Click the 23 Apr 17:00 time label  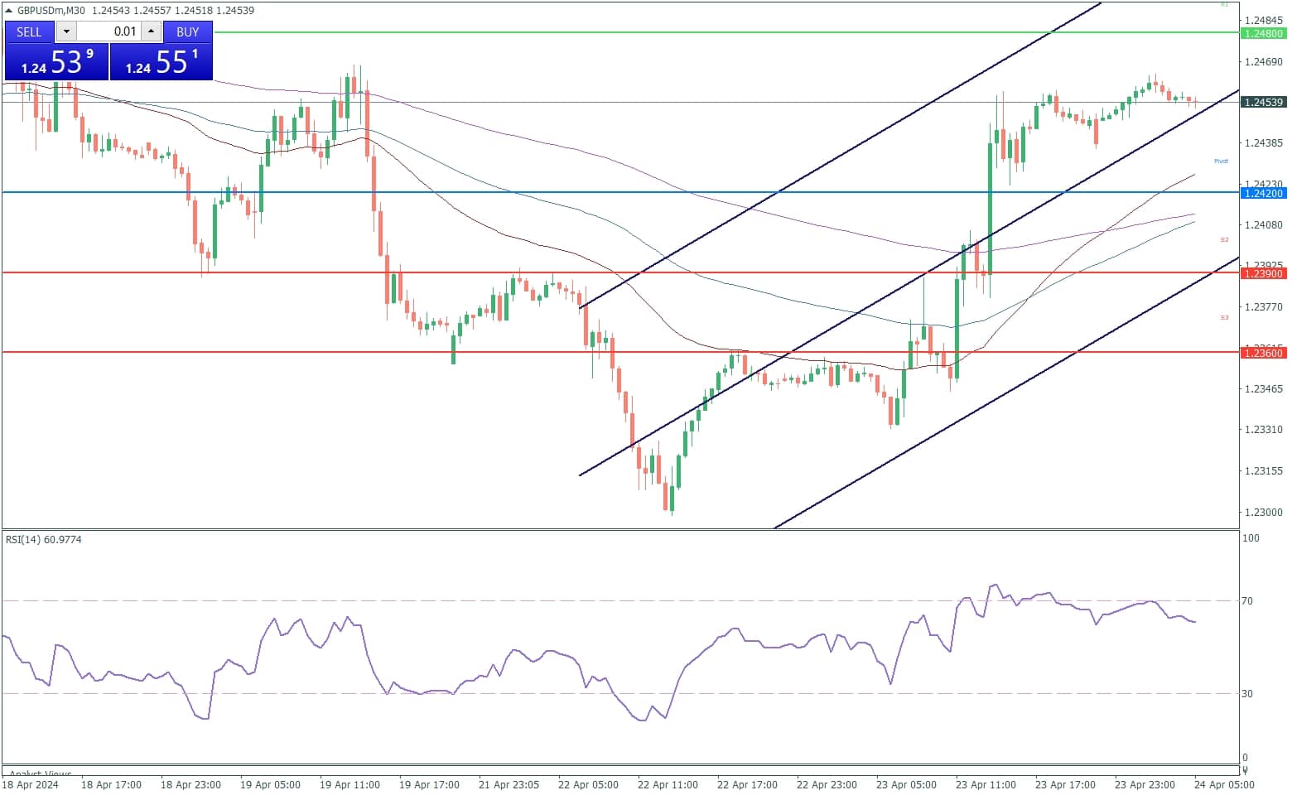(1065, 784)
